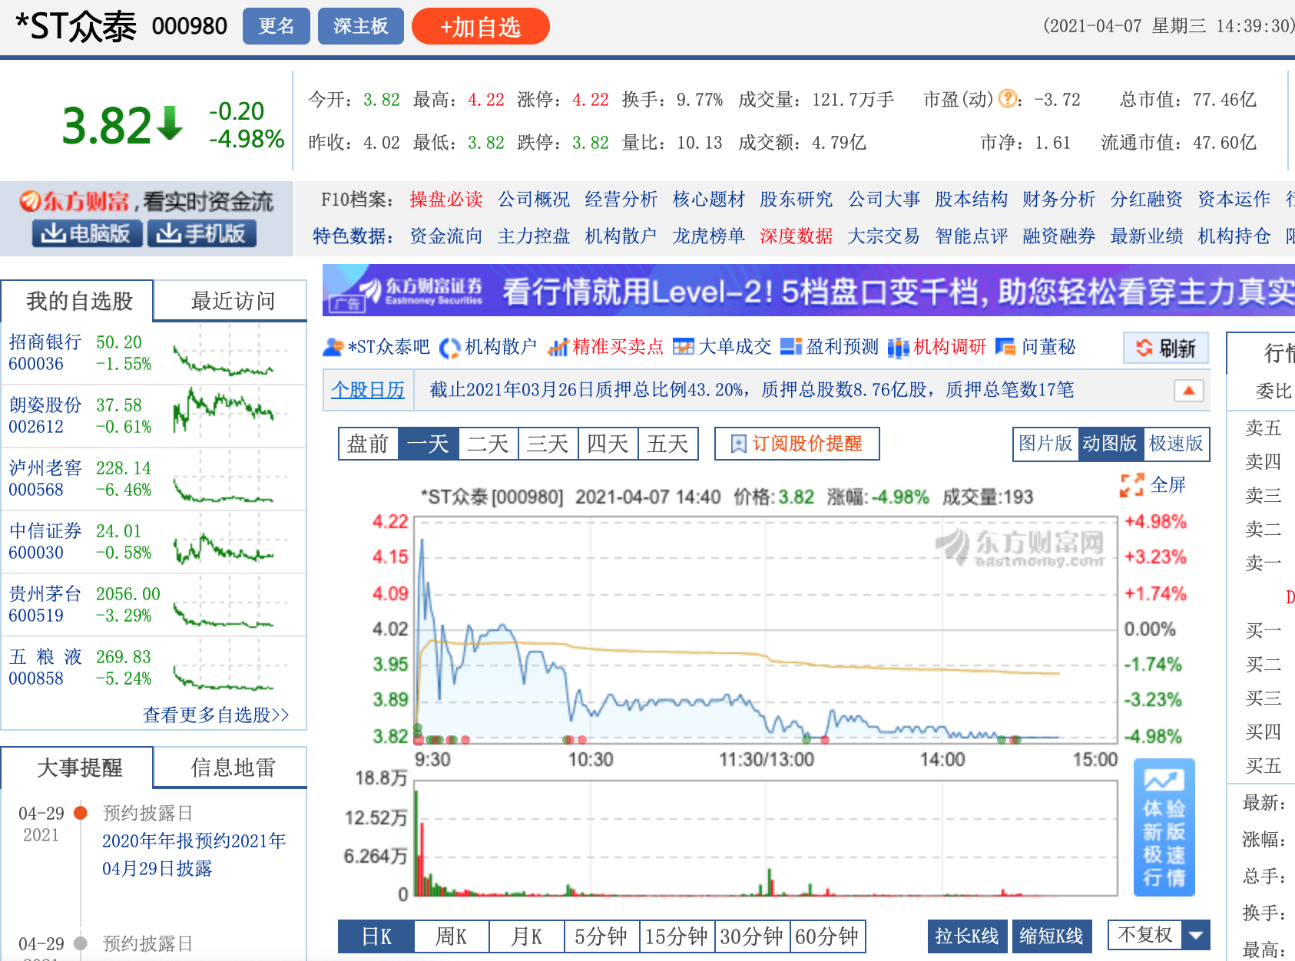
Task: Open 体验新版极速行情 banner
Action: [x=1164, y=827]
